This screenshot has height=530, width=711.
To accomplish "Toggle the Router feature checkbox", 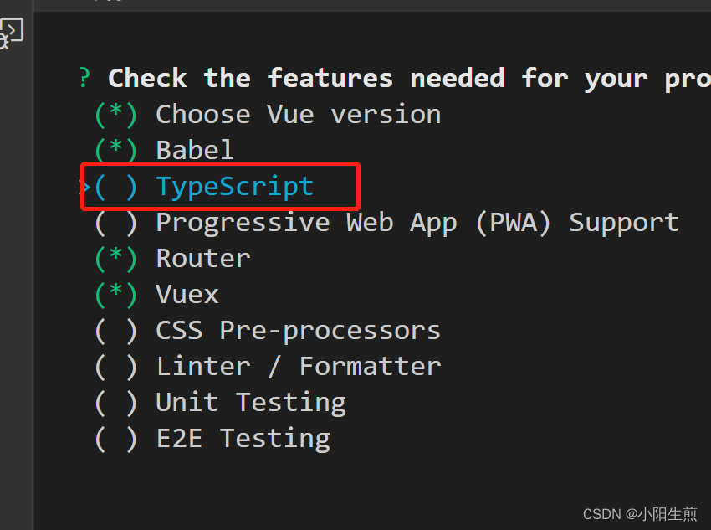I will click(x=116, y=258).
